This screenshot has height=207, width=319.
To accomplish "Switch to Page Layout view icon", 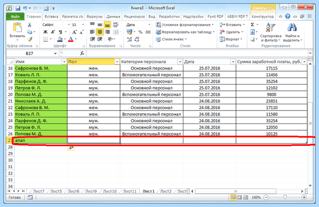I will pos(240,197).
